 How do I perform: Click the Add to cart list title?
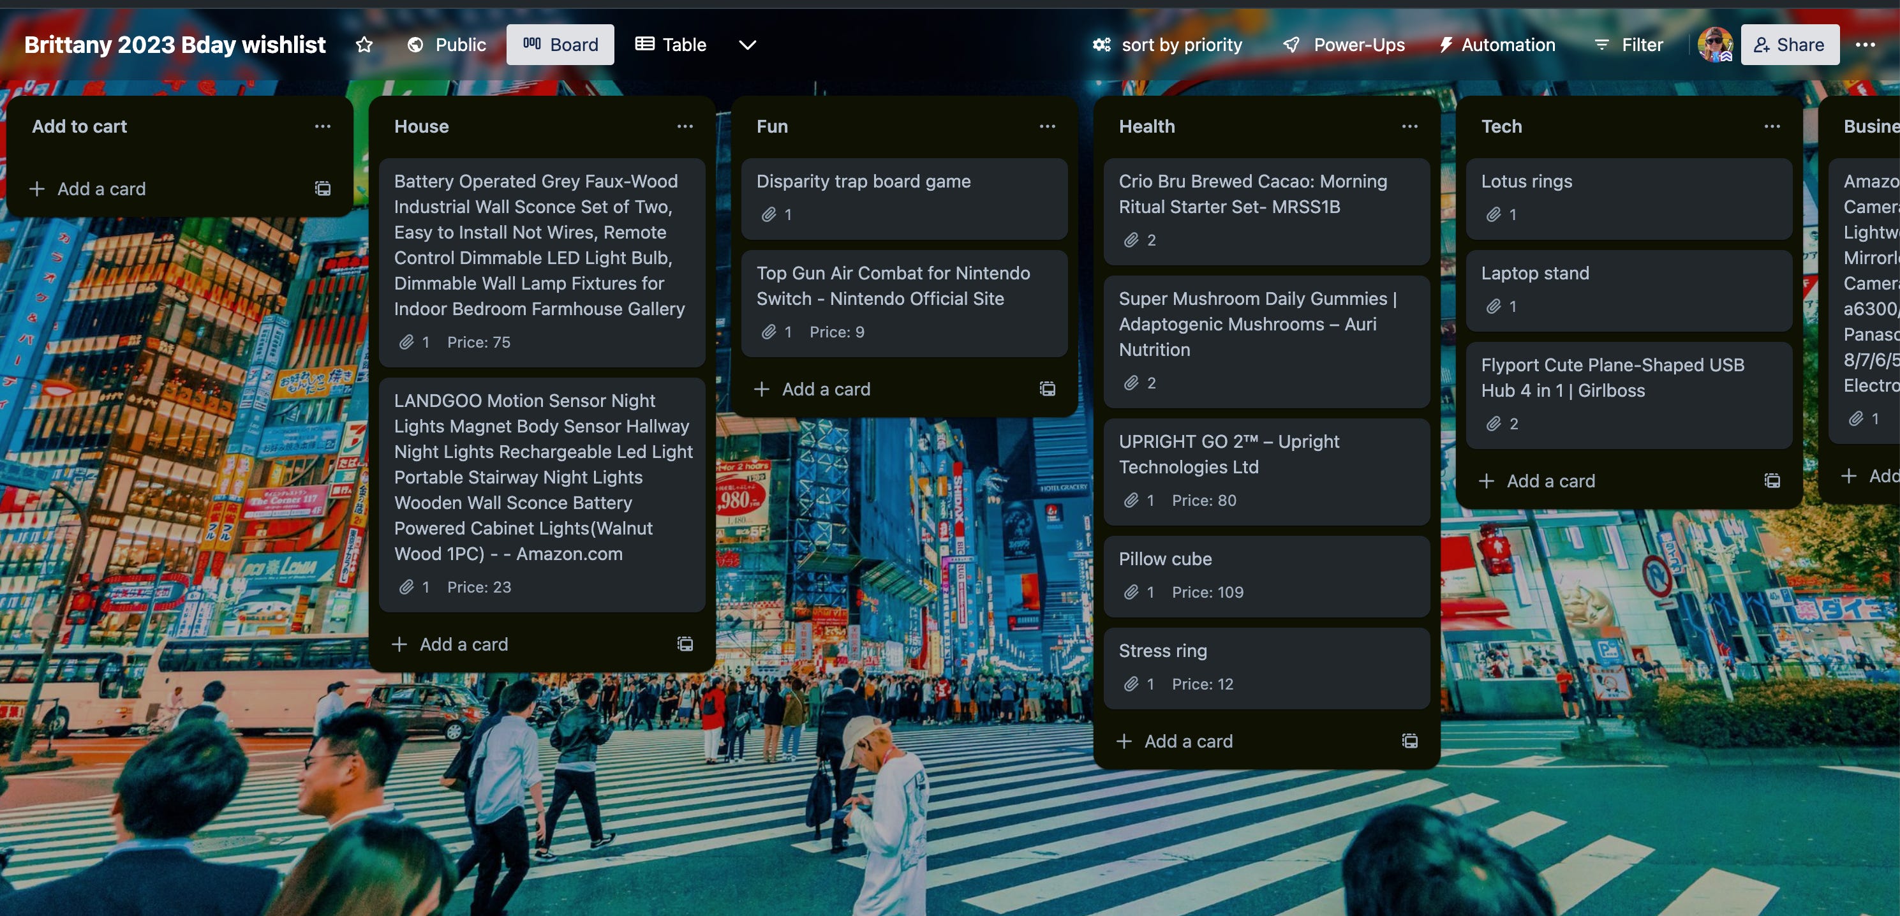click(x=79, y=126)
